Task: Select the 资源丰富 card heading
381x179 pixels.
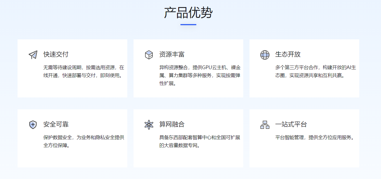Action: coord(172,54)
